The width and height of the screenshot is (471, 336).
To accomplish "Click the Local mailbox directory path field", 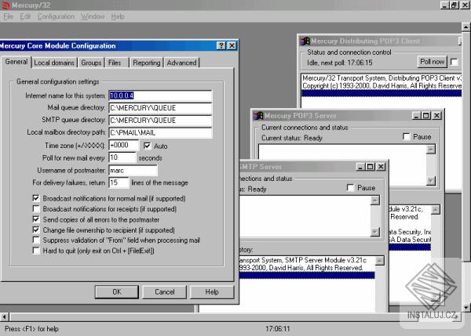I will click(x=160, y=132).
